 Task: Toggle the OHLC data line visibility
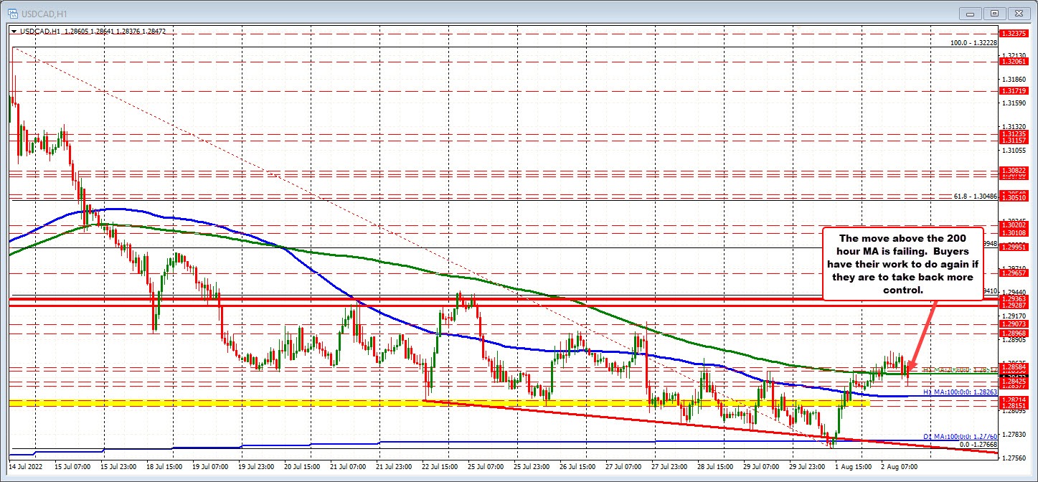click(93, 32)
